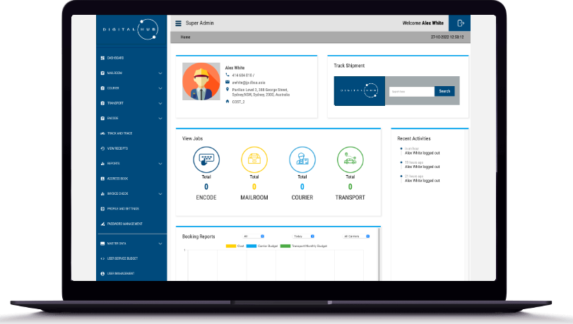This screenshot has height=324, width=573.
Task: Click the Courier delivery person icon
Action: (302, 160)
